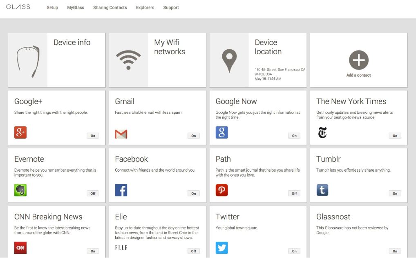
Task: Click the Tumblr t icon
Action: 322,190
